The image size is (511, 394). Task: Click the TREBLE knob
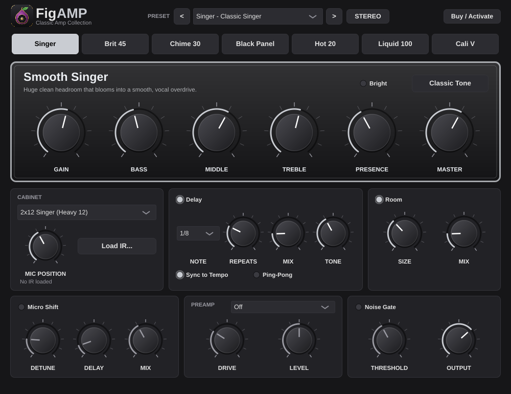click(294, 132)
